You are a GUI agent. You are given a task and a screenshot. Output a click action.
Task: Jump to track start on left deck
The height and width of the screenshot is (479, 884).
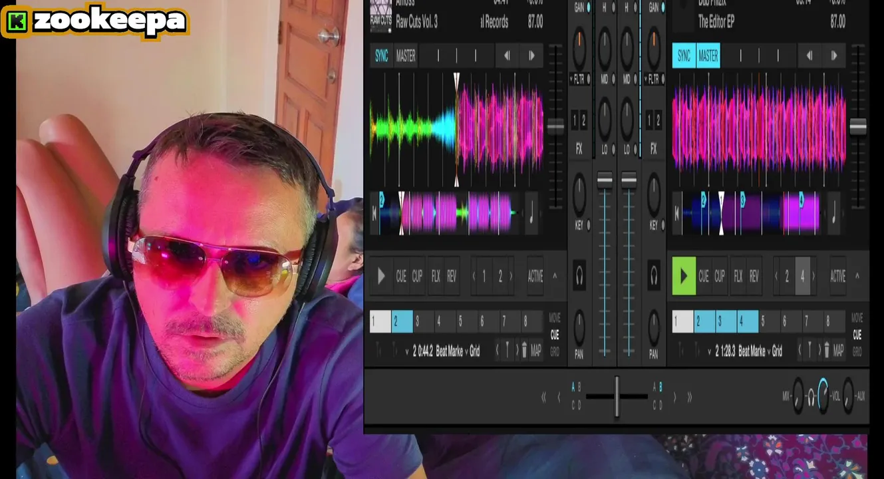(374, 214)
